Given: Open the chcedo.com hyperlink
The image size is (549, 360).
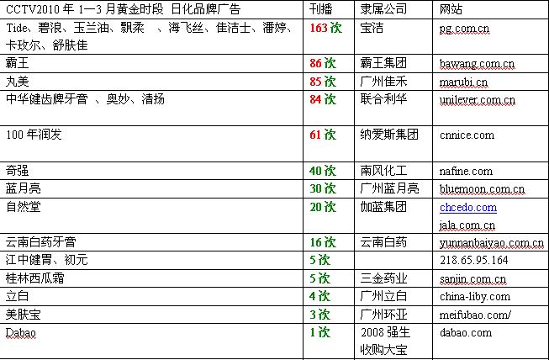Looking at the screenshot, I should click(468, 208).
